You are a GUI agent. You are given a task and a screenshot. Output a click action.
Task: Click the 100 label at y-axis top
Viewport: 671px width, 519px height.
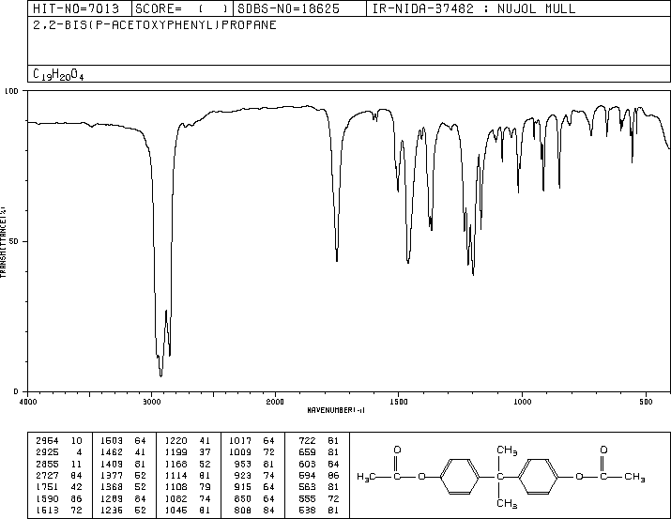click(x=11, y=91)
